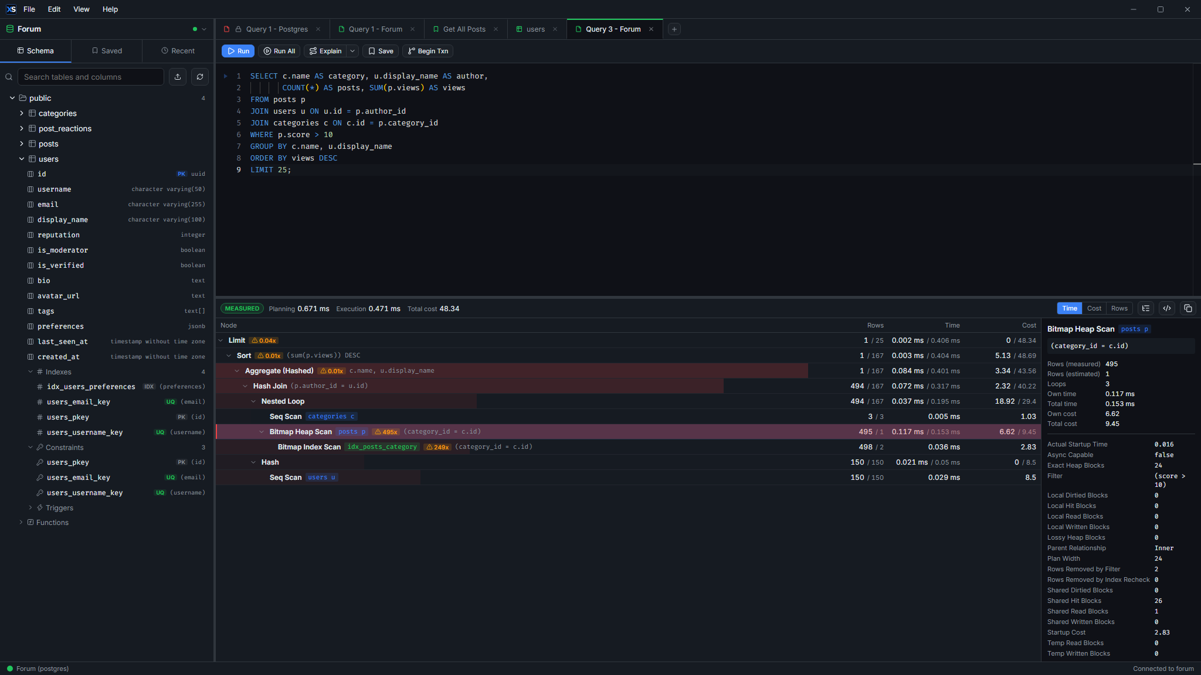Click the post_reactions table icon
This screenshot has width=1201, height=675.
(x=33, y=128)
